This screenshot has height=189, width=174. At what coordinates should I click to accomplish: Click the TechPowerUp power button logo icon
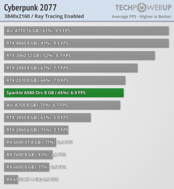142,7
